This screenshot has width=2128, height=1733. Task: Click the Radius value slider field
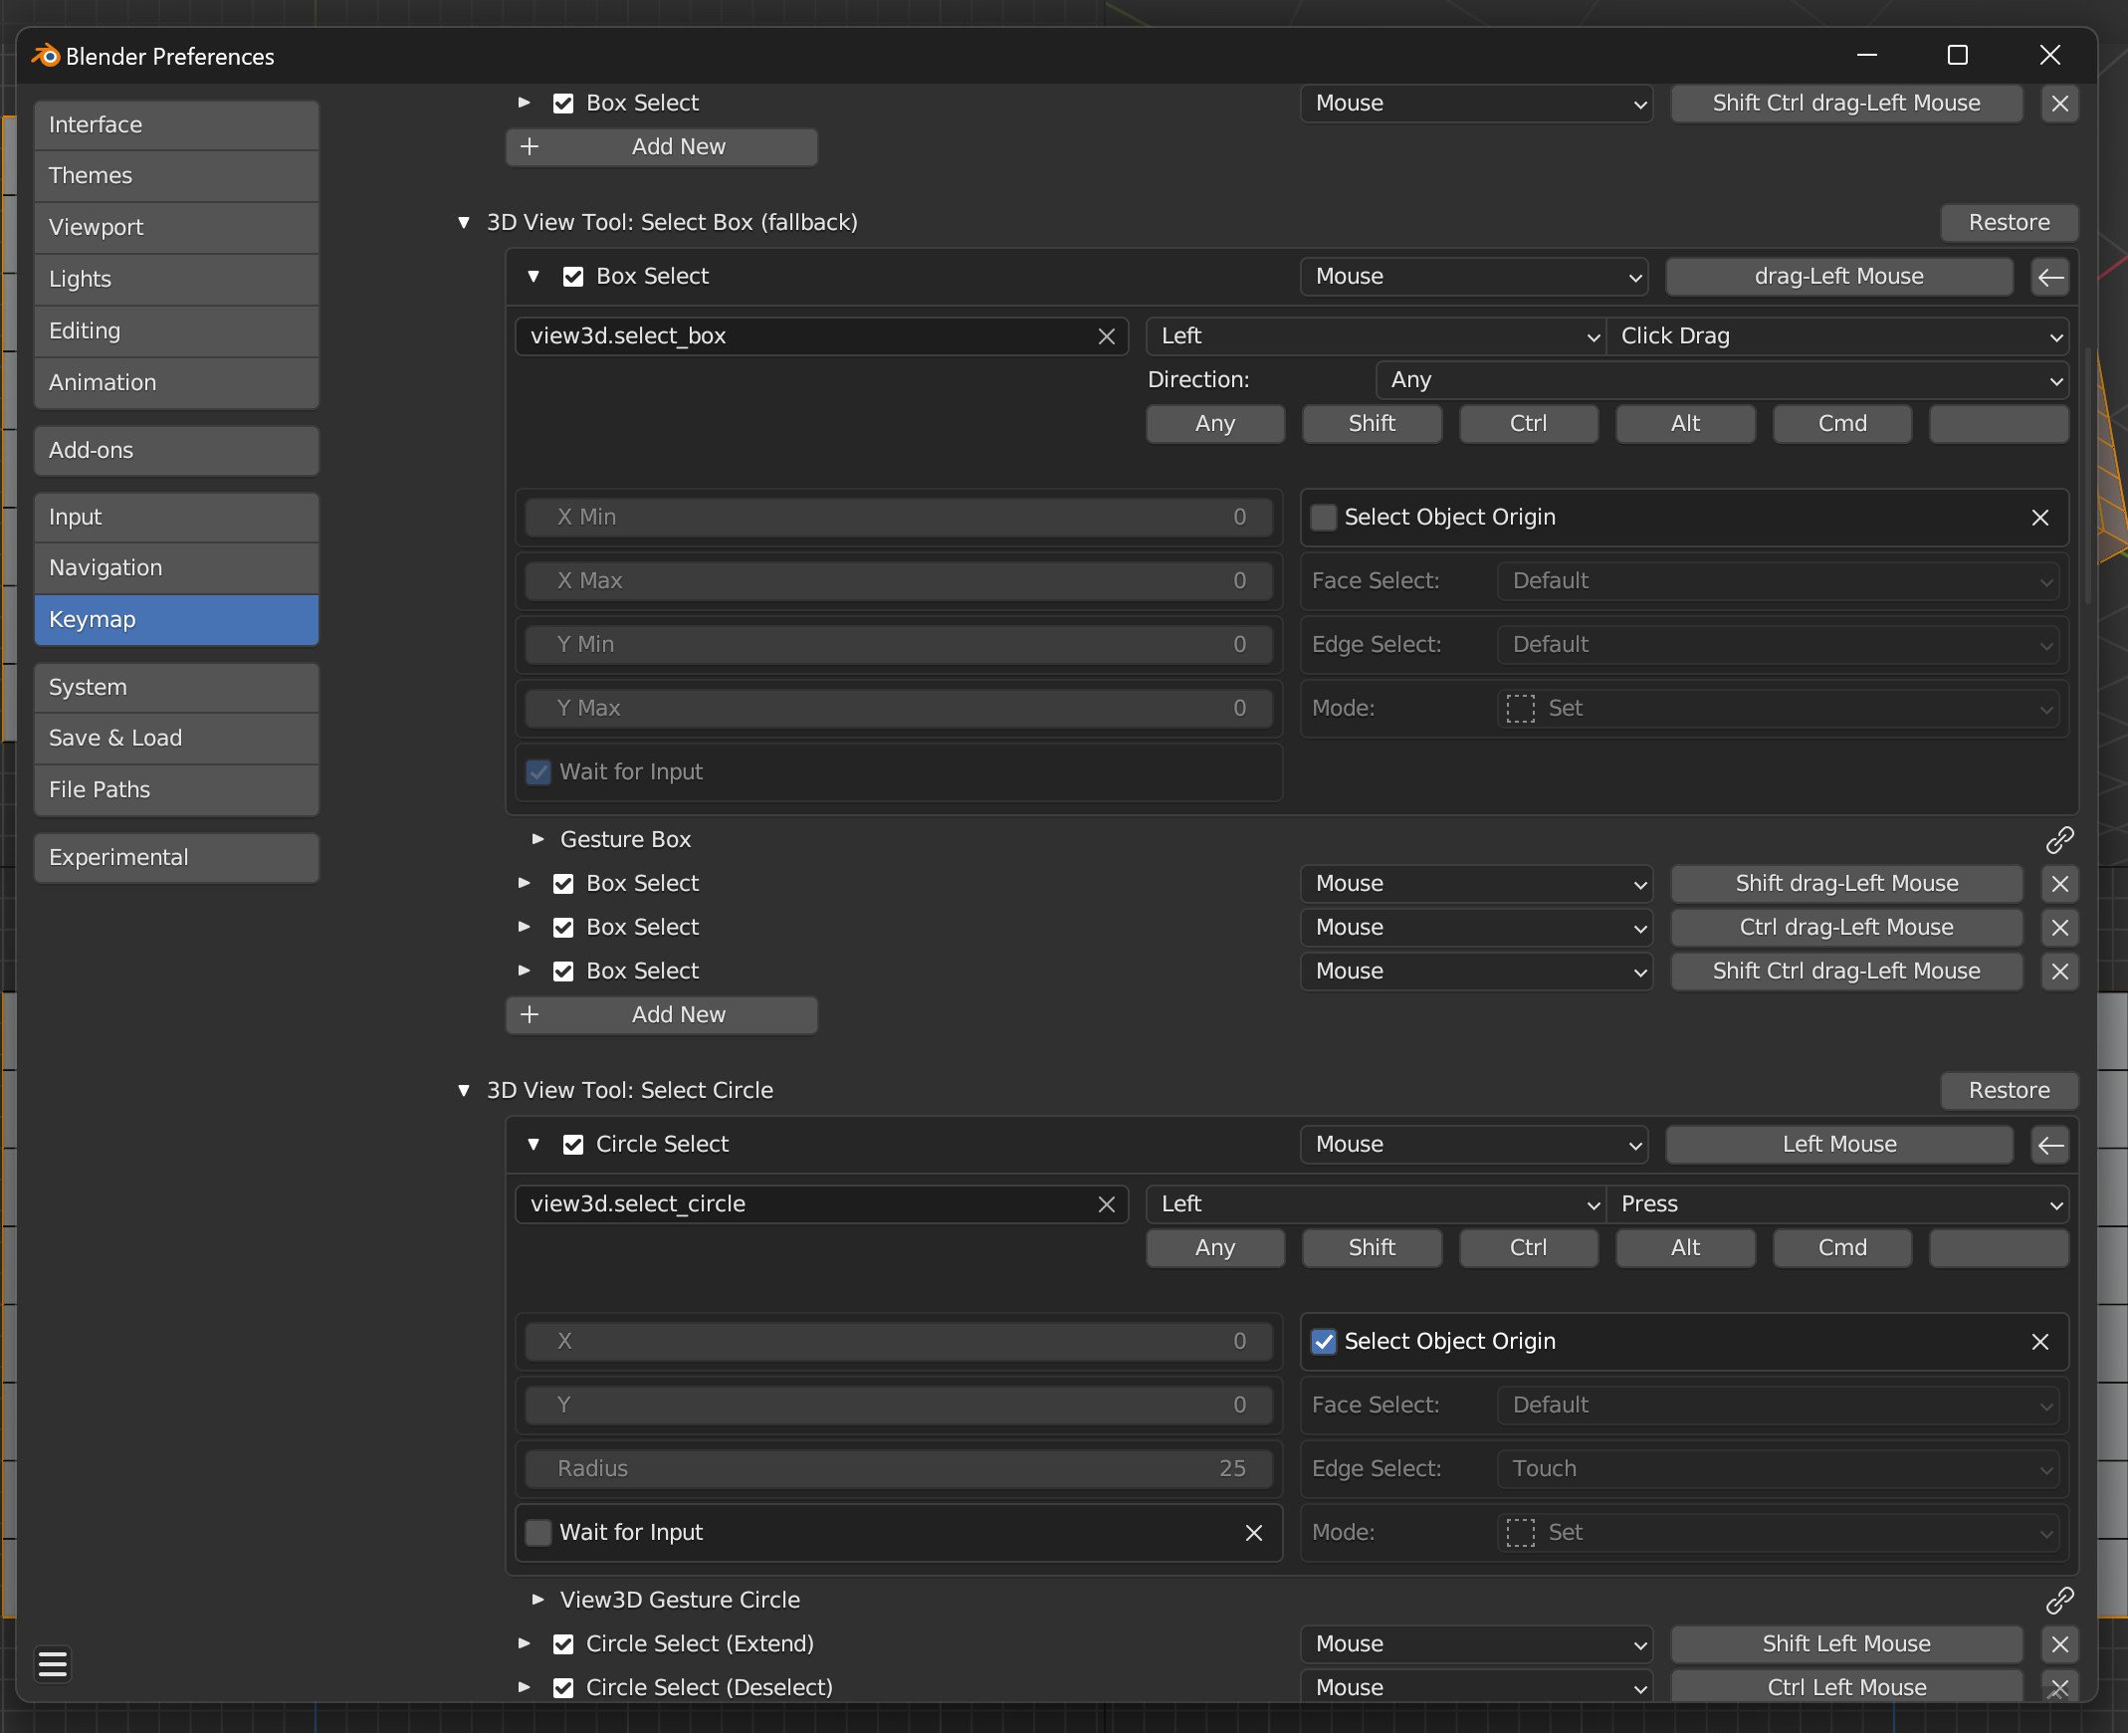pos(901,1468)
